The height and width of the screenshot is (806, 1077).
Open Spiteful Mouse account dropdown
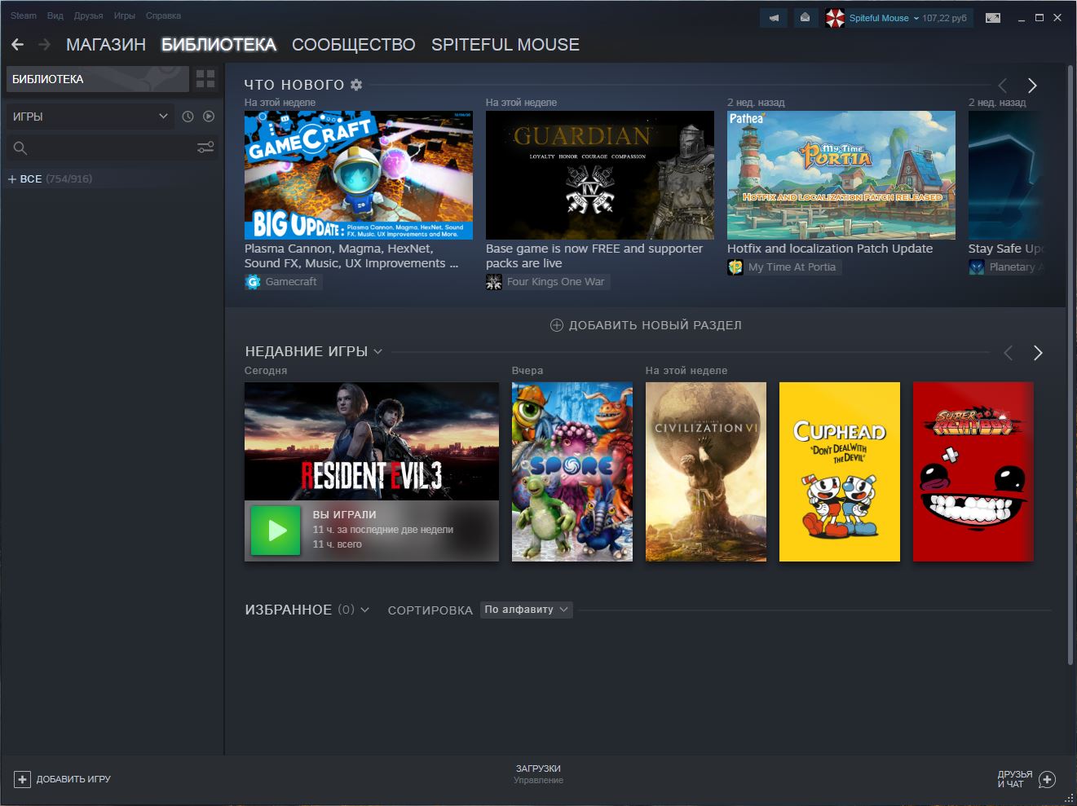pyautogui.click(x=916, y=18)
